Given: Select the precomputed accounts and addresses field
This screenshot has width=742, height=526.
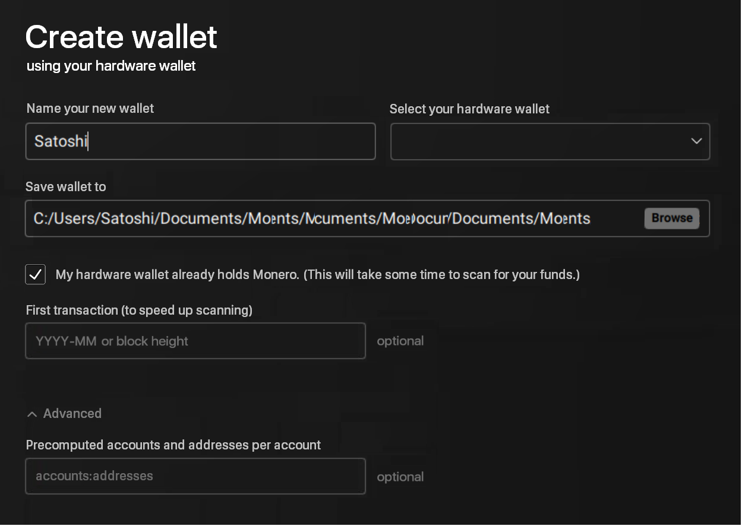Looking at the screenshot, I should pos(195,476).
